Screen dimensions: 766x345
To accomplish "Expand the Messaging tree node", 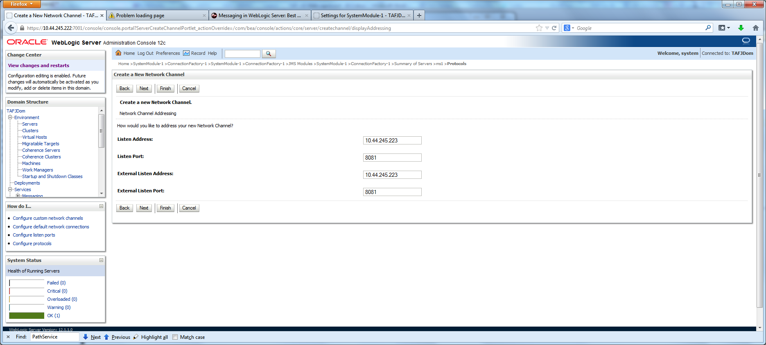I will pyautogui.click(x=18, y=196).
